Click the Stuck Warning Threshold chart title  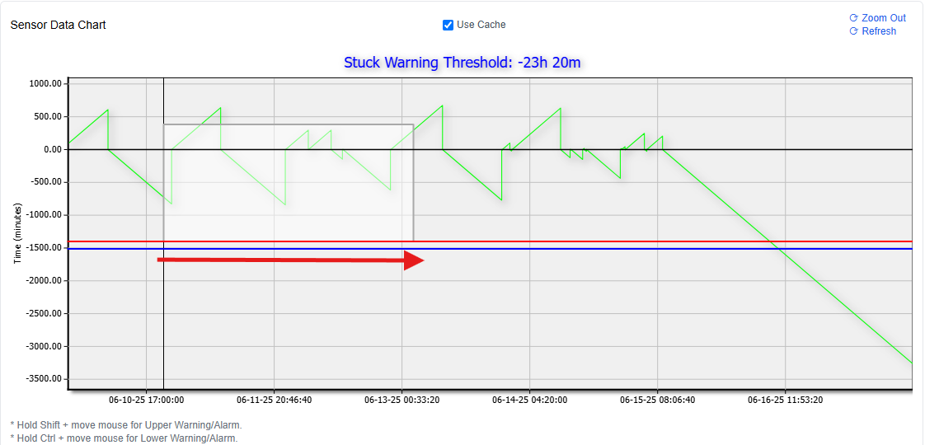click(467, 63)
